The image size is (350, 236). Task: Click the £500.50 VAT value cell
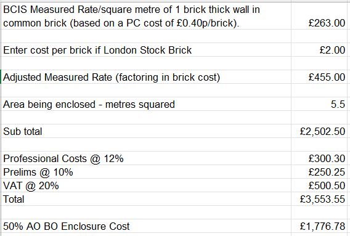pyautogui.click(x=320, y=185)
